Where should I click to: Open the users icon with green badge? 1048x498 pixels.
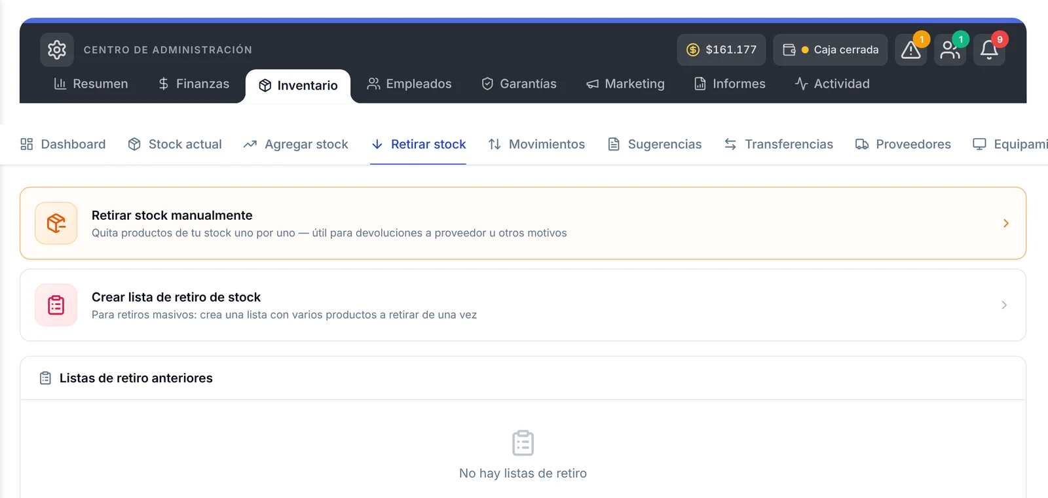click(x=950, y=50)
